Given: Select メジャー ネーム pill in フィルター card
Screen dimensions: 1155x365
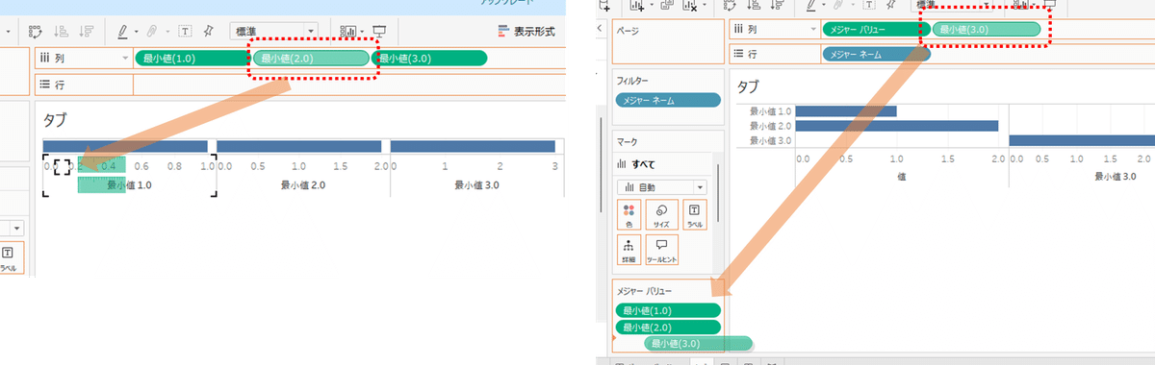Looking at the screenshot, I should click(x=668, y=100).
